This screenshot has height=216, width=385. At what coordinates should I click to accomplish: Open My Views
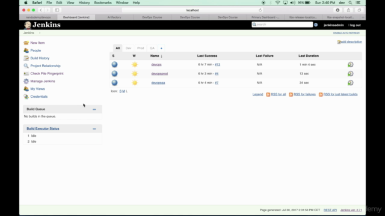pyautogui.click(x=37, y=89)
